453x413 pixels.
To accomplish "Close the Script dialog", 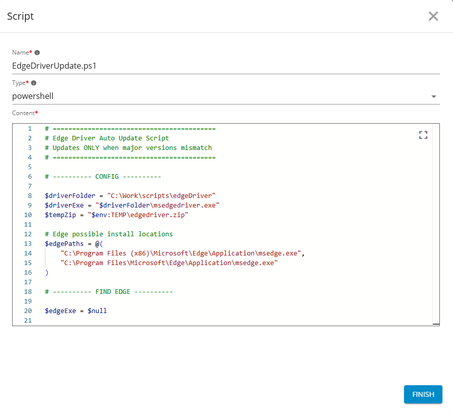I will 433,16.
